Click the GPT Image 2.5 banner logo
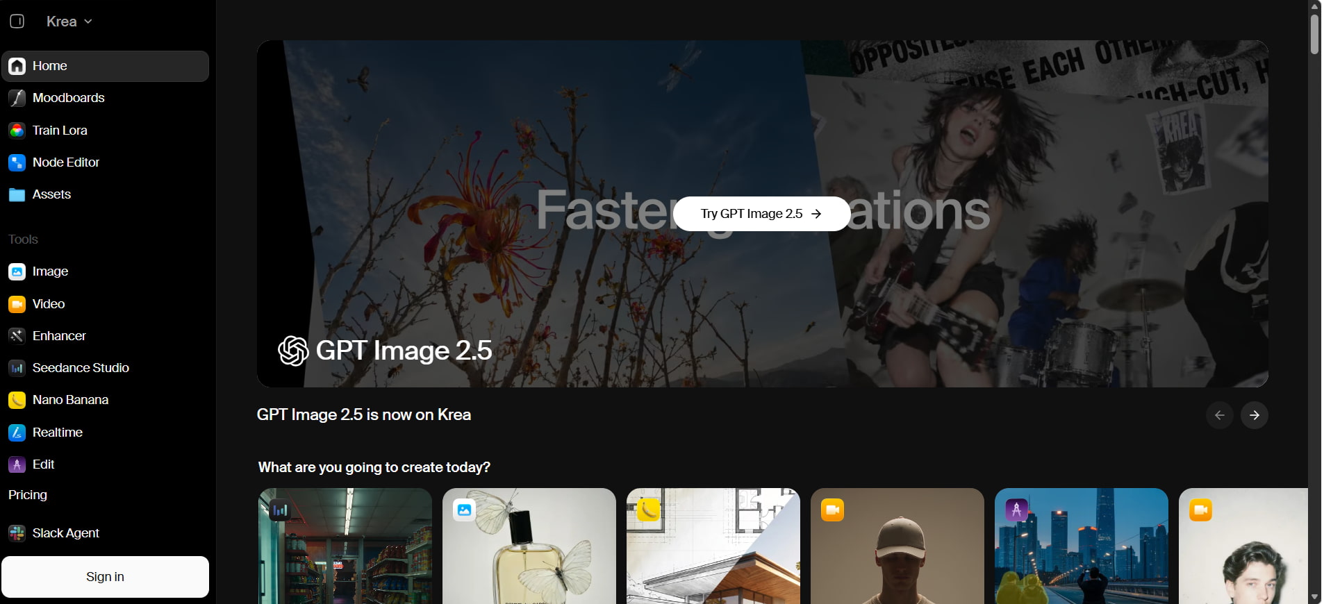 pos(293,351)
